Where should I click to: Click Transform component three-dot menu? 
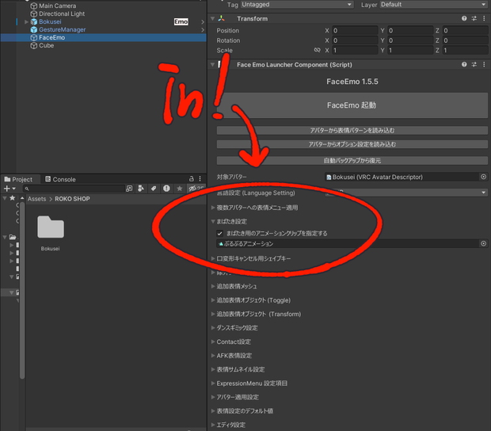(484, 18)
